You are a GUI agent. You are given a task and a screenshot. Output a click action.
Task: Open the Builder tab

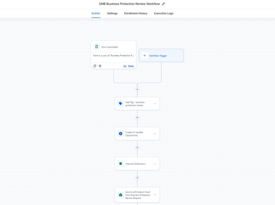96,13
